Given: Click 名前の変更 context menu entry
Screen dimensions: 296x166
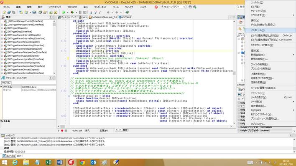Looking at the screenshot, I should [270, 82].
